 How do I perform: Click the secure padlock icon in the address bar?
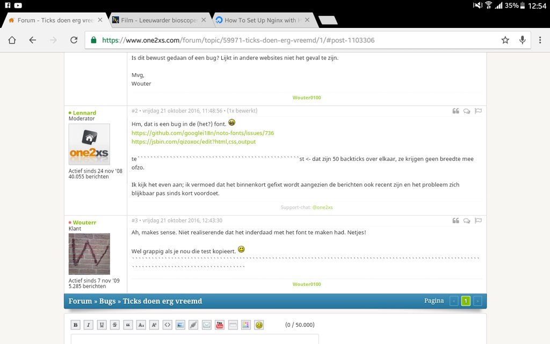[x=93, y=40]
